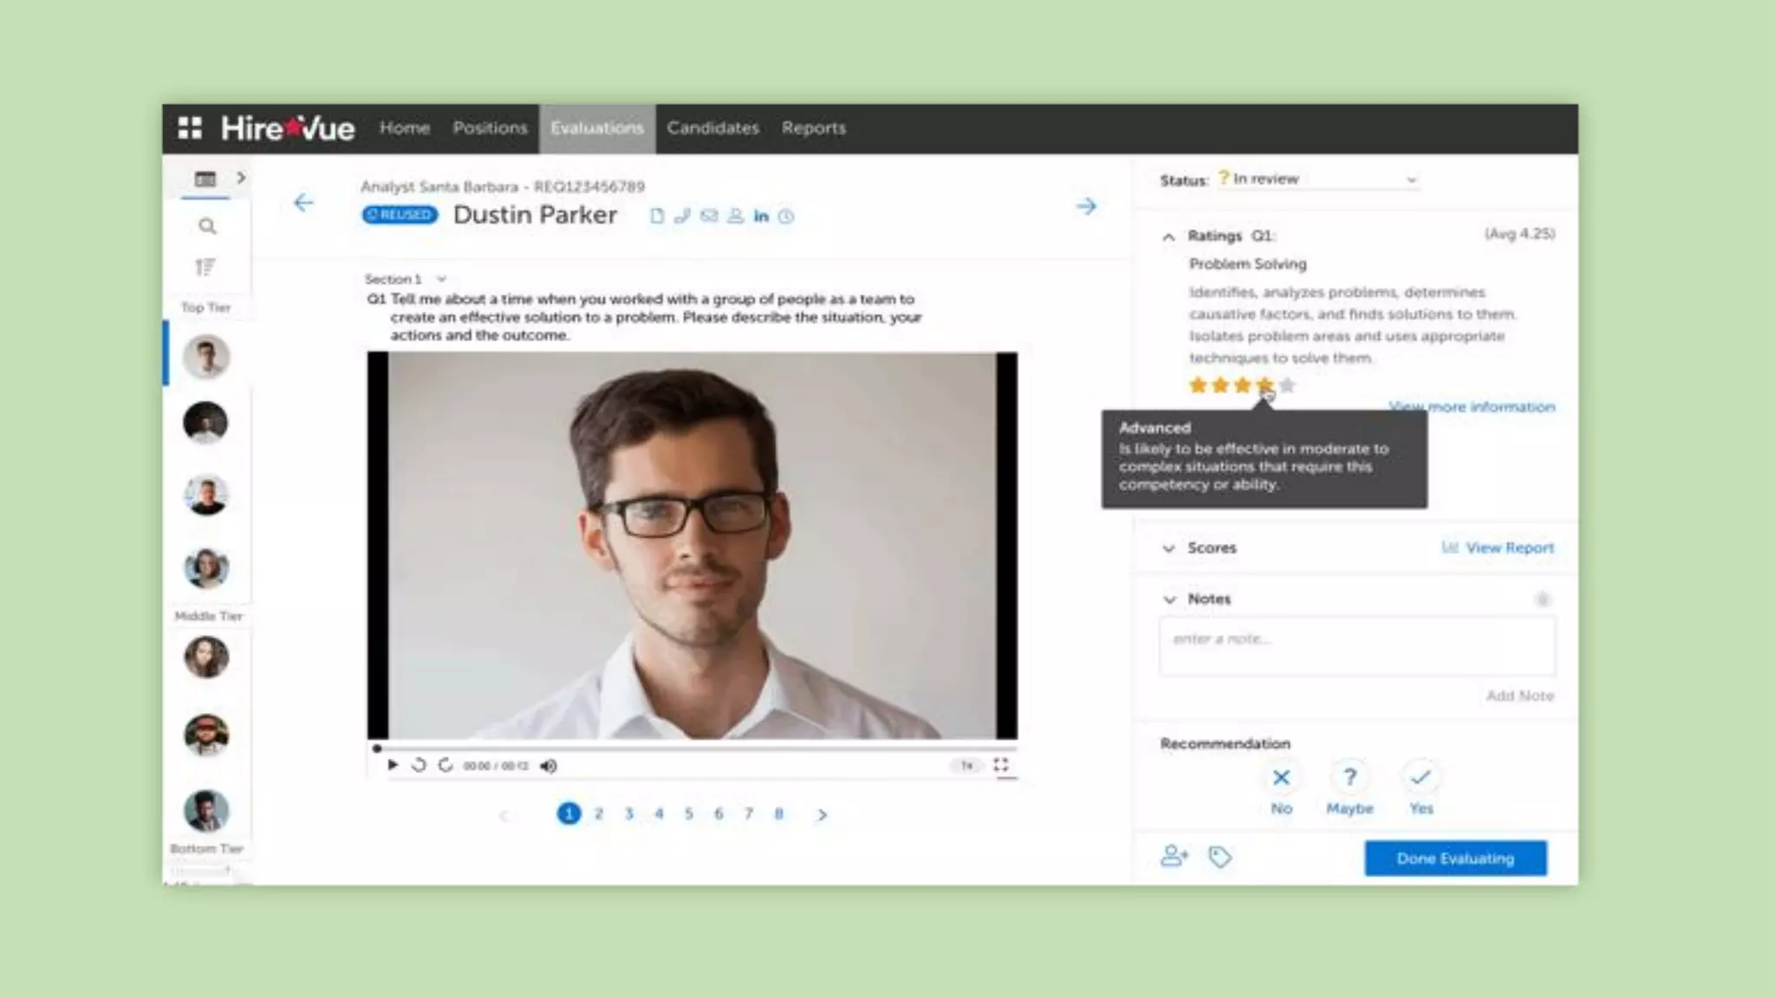
Task: Open the Candidates tab in navigation
Action: pyautogui.click(x=712, y=128)
